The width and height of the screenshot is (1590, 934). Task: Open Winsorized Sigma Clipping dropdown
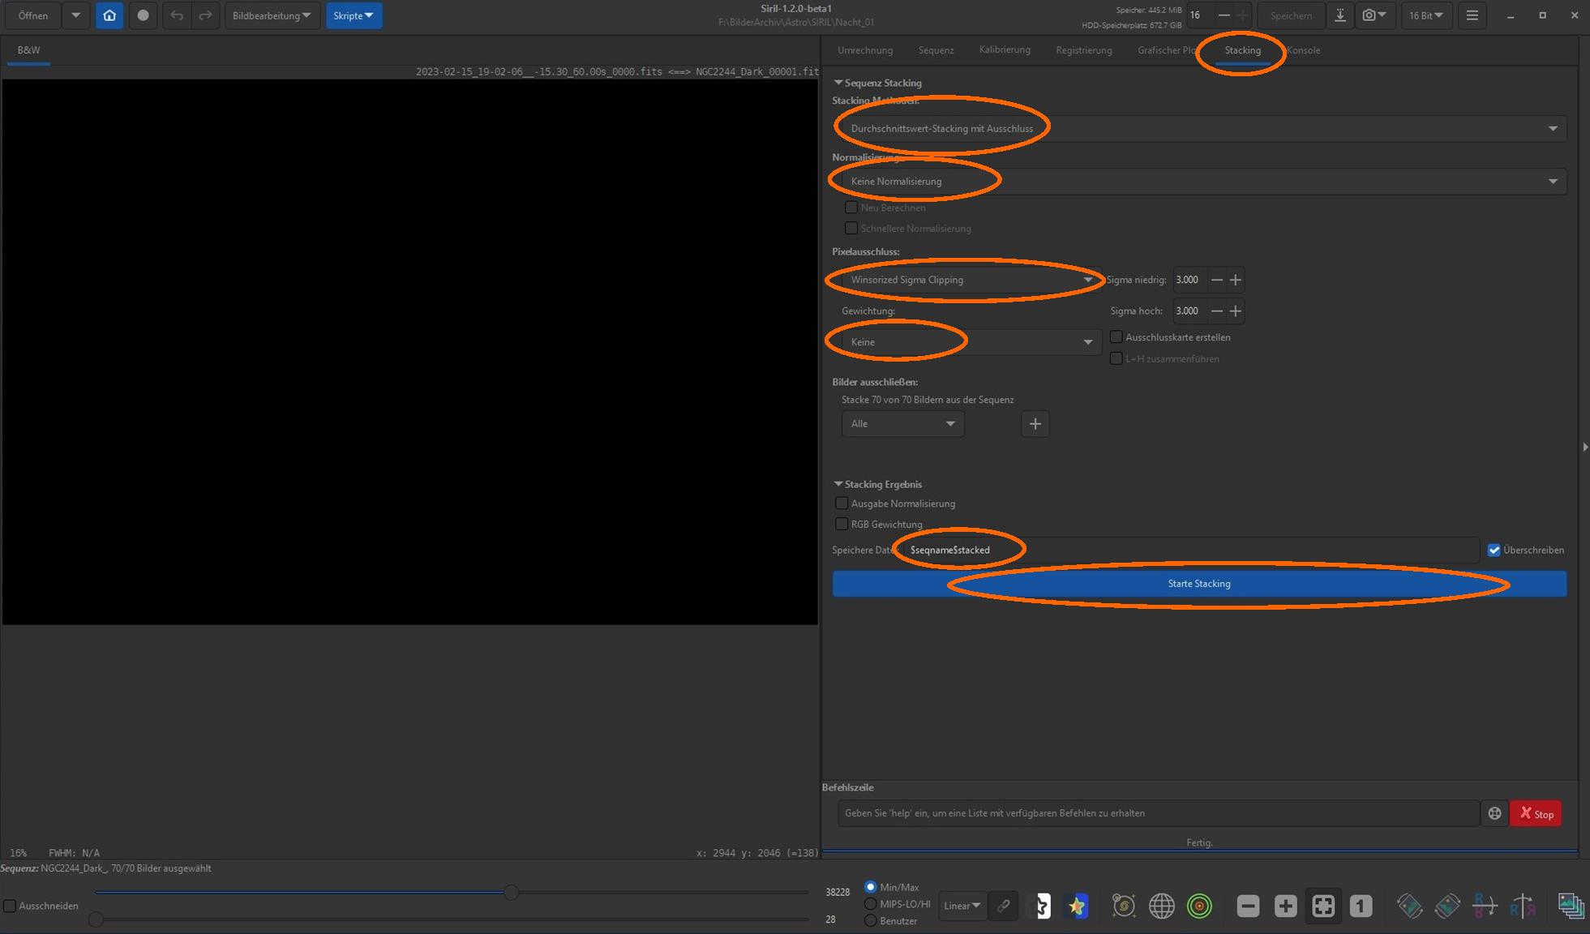(971, 280)
